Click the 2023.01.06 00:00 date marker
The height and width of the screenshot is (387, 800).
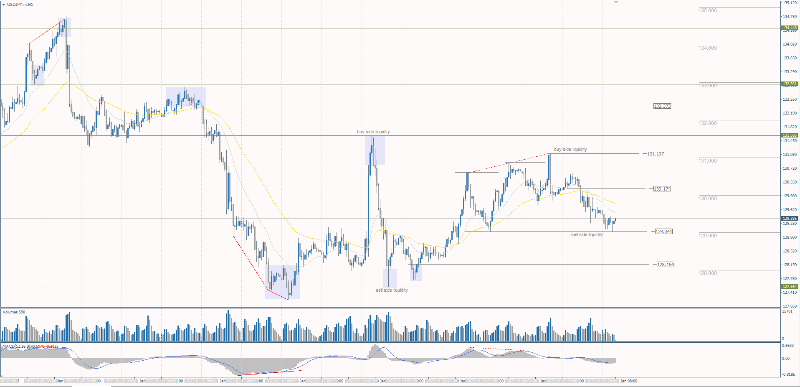[40, 381]
